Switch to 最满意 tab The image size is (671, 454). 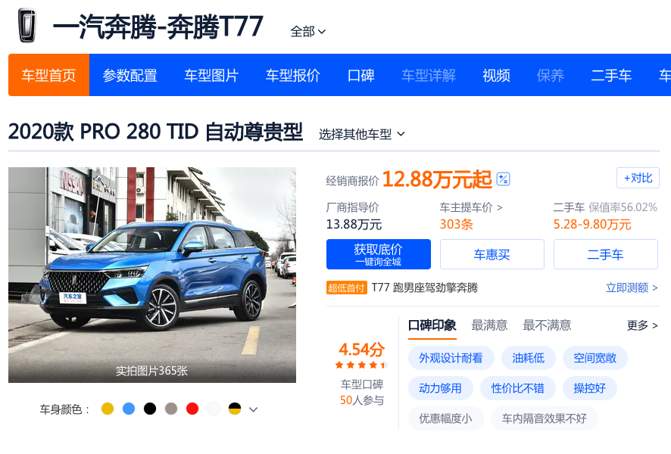point(489,325)
